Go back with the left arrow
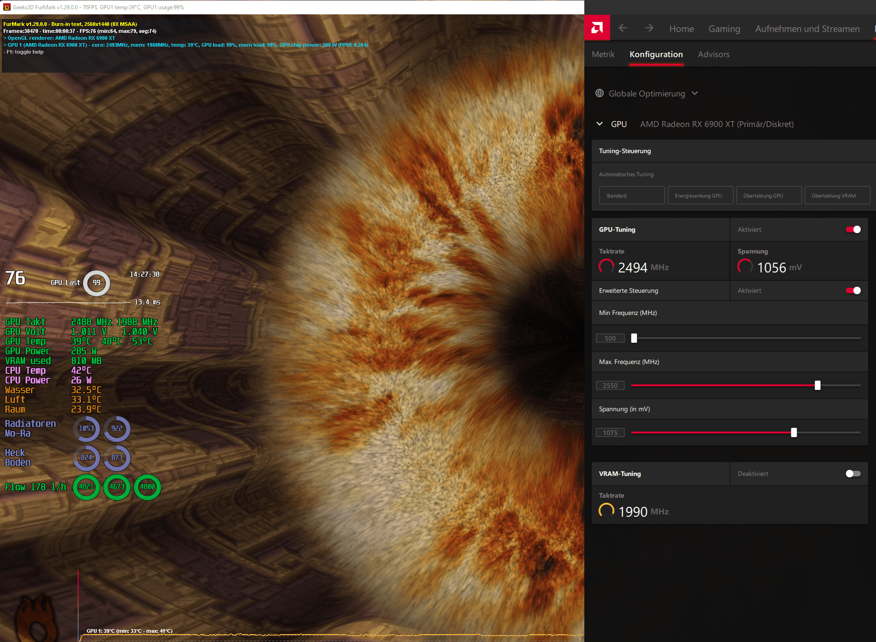 point(623,28)
